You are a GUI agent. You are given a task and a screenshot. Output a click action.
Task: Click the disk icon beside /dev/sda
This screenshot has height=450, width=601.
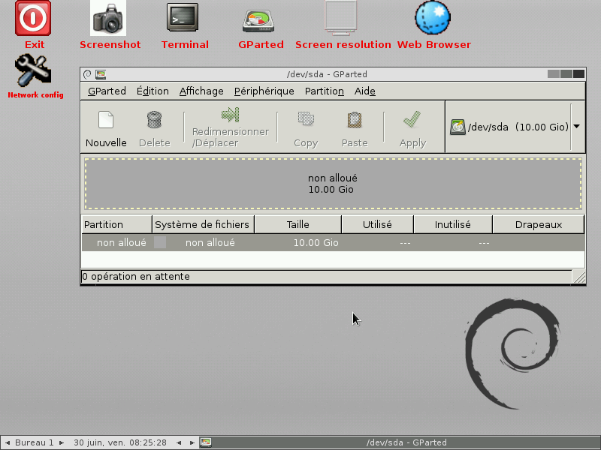coord(458,127)
